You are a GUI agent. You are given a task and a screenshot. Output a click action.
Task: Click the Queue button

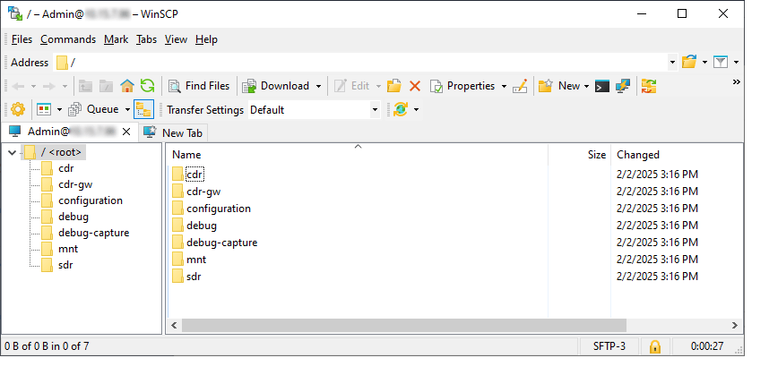pos(95,109)
